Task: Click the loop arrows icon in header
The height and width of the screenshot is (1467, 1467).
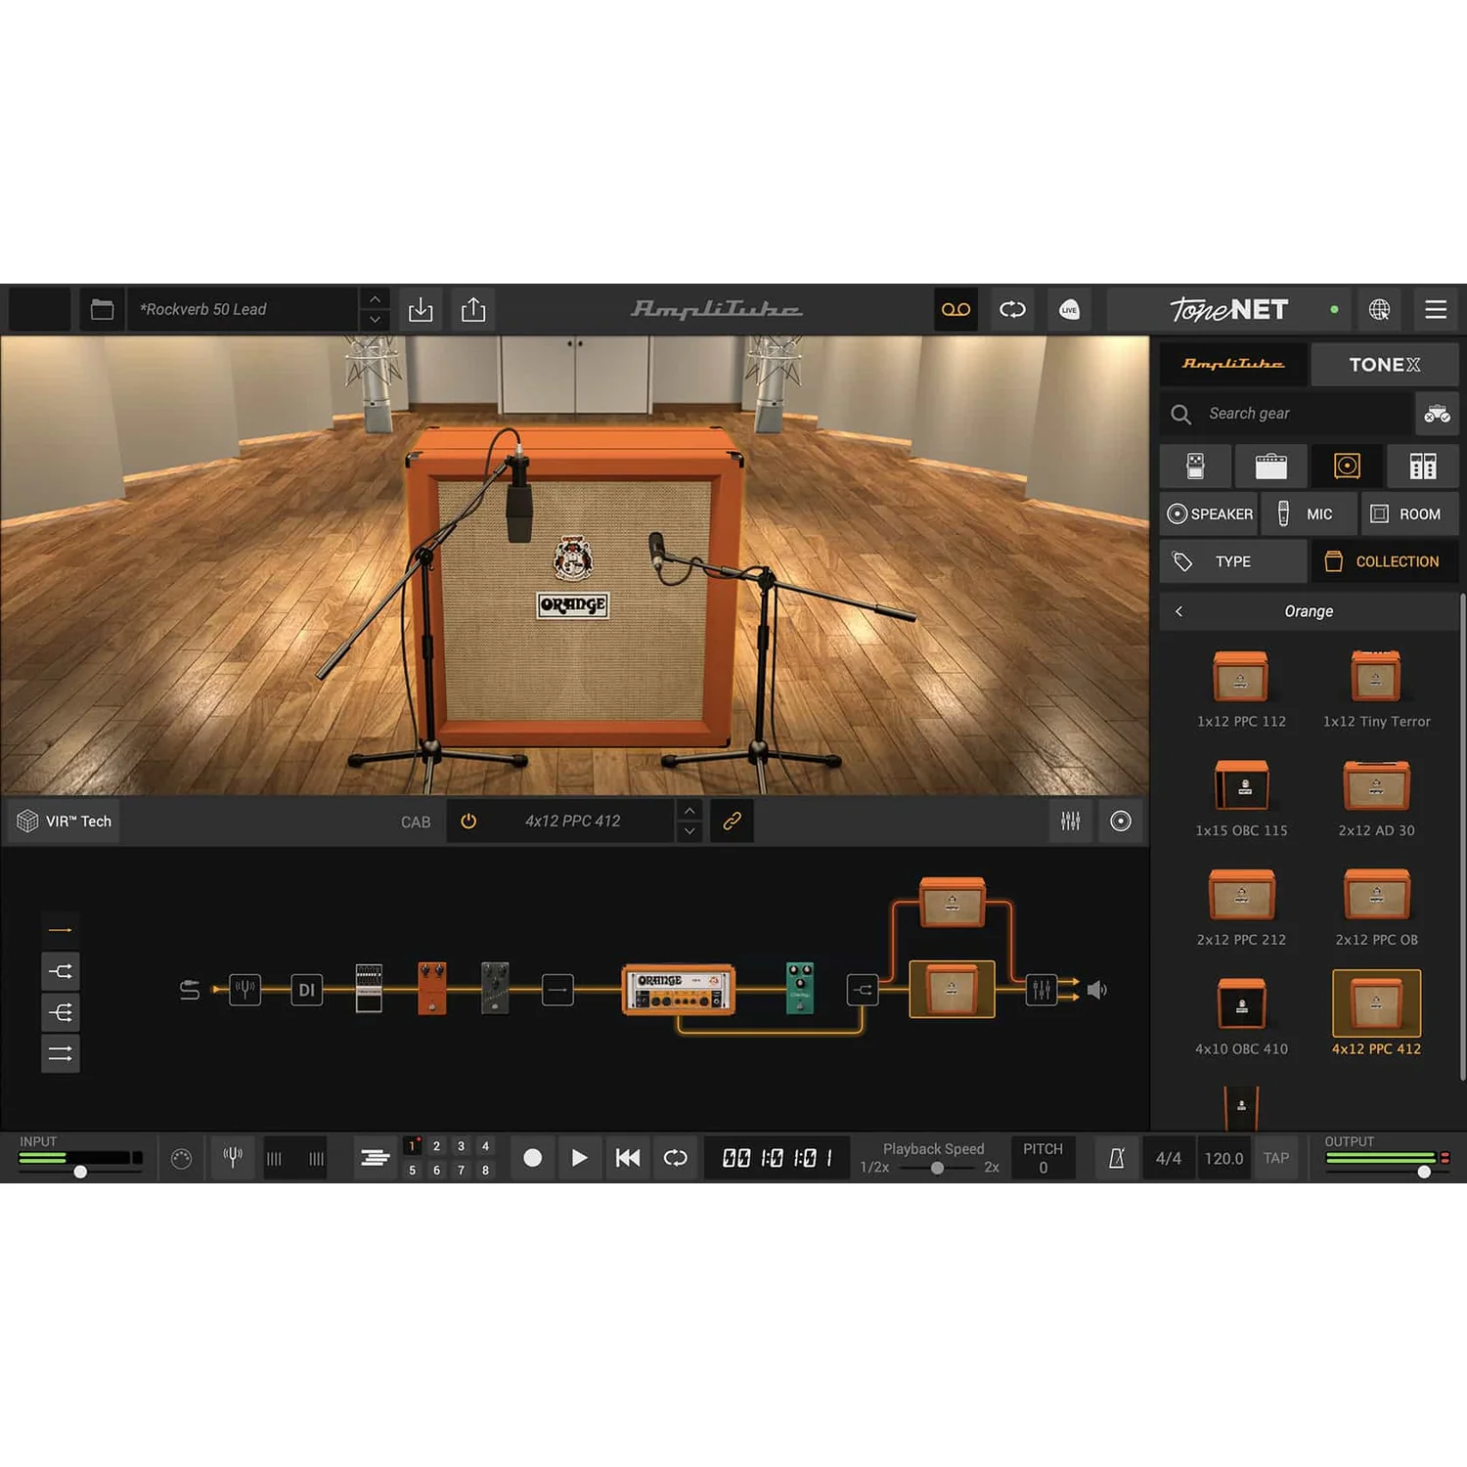Action: pos(1012,310)
